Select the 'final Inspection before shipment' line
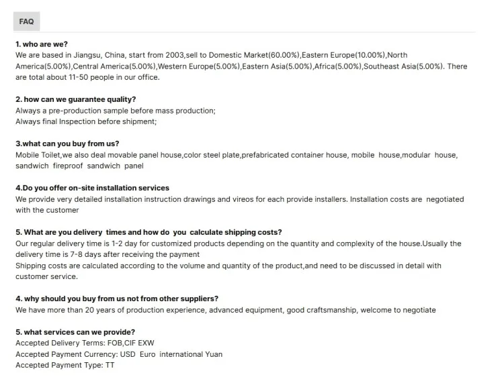Viewport: 504px width, 377px height. [x=85, y=121]
